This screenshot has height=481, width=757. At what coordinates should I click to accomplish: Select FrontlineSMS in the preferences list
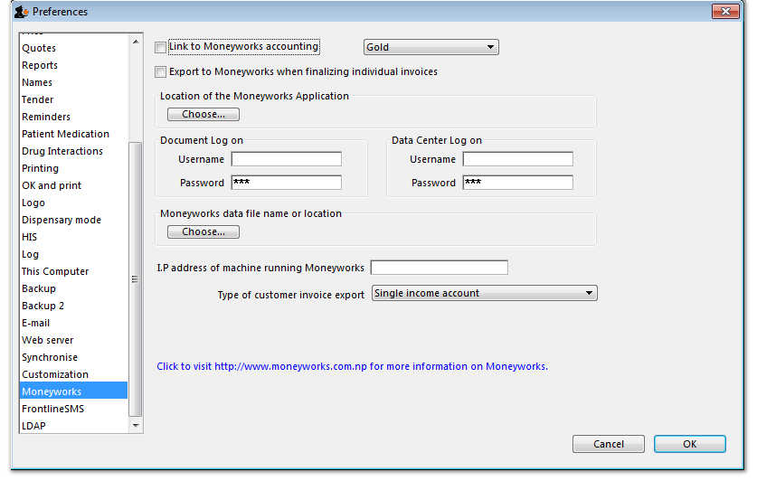52,409
